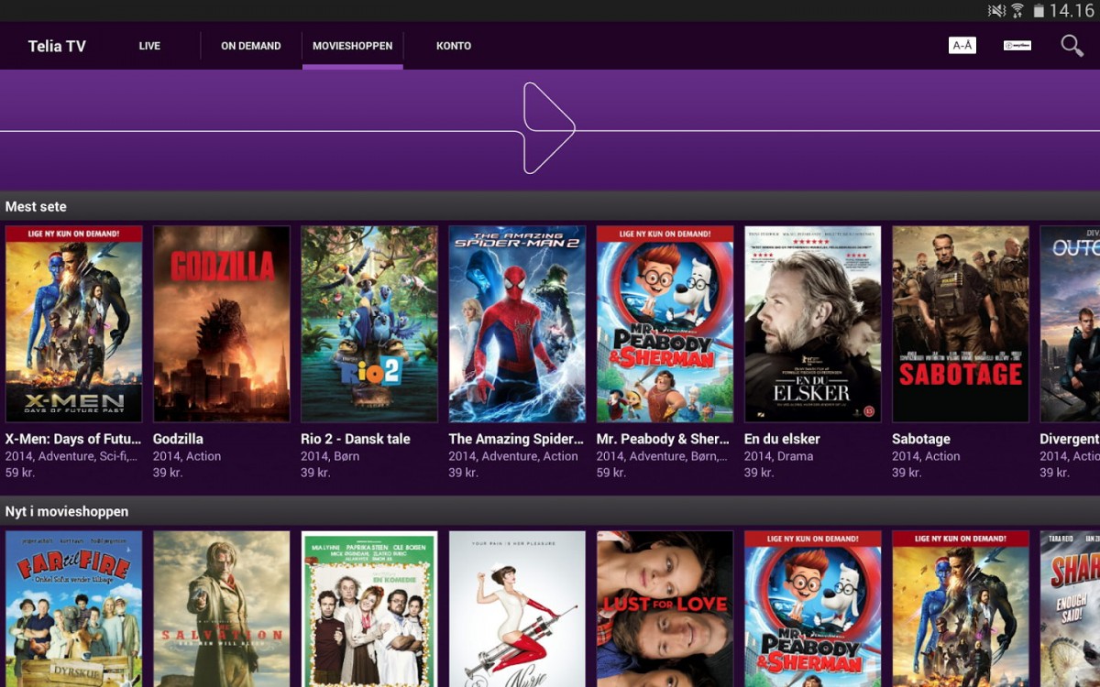This screenshot has height=687, width=1100.
Task: Open the search magnifier icon
Action: click(x=1072, y=46)
